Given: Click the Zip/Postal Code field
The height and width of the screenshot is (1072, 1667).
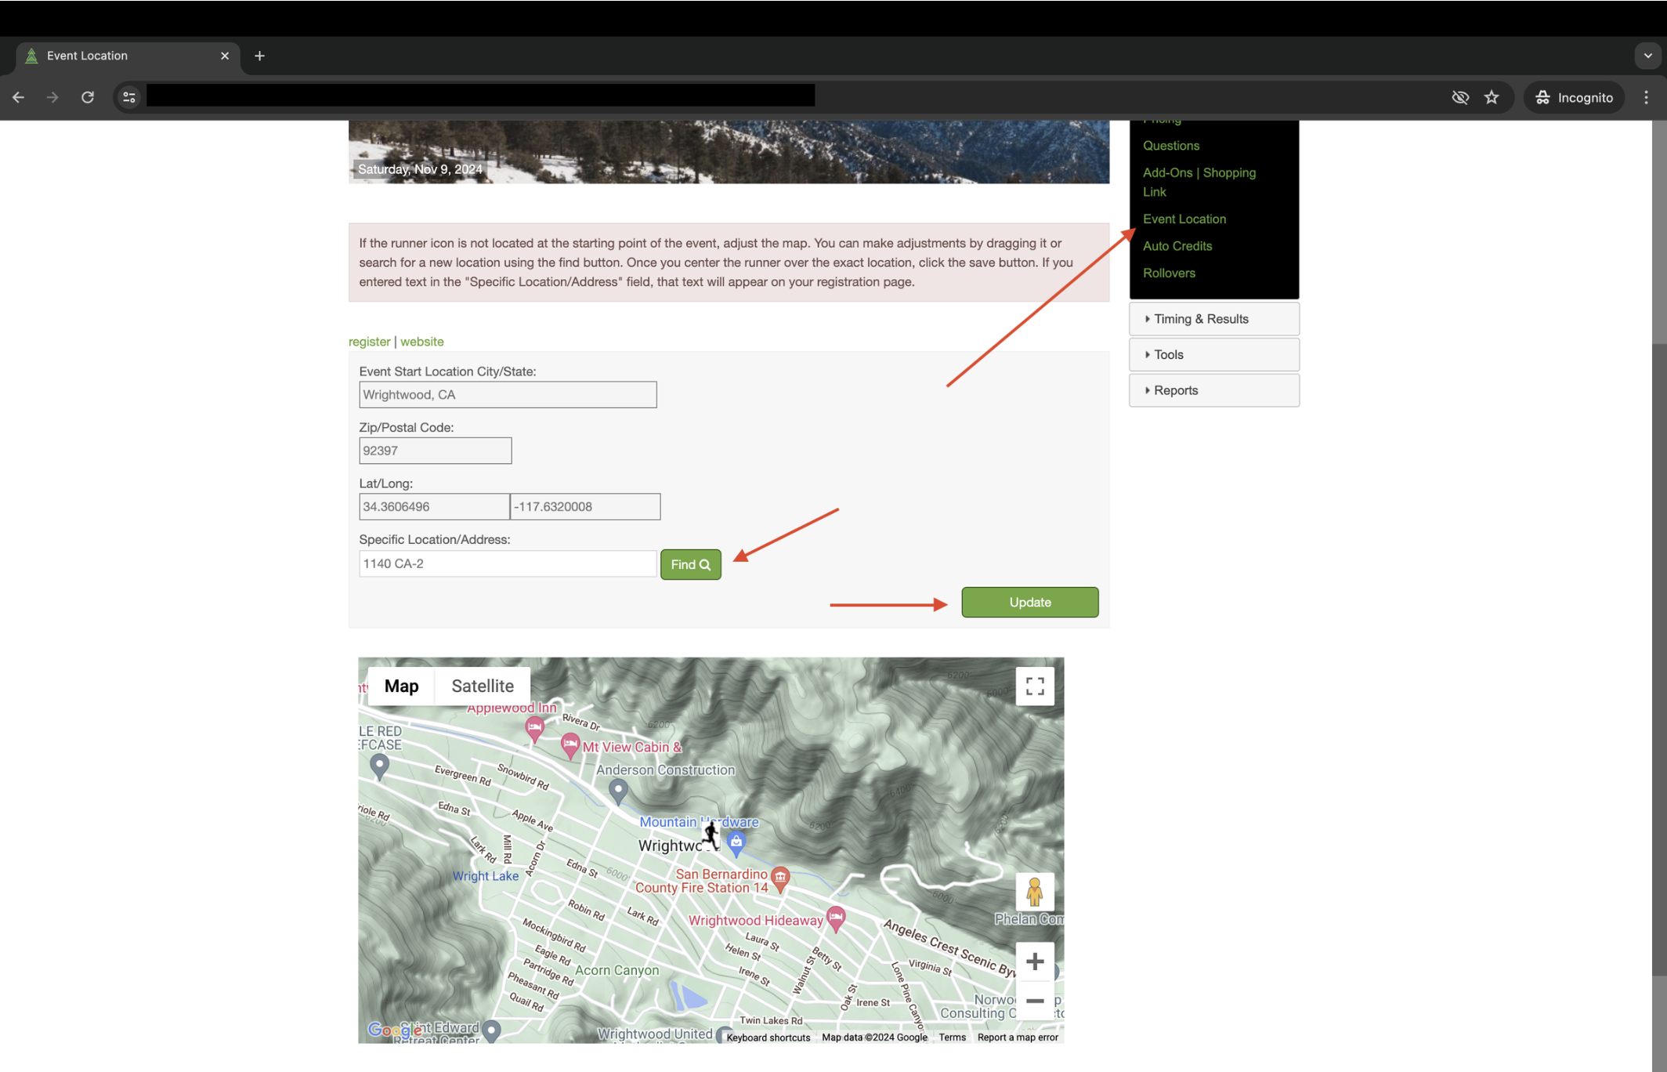Looking at the screenshot, I should point(436,451).
